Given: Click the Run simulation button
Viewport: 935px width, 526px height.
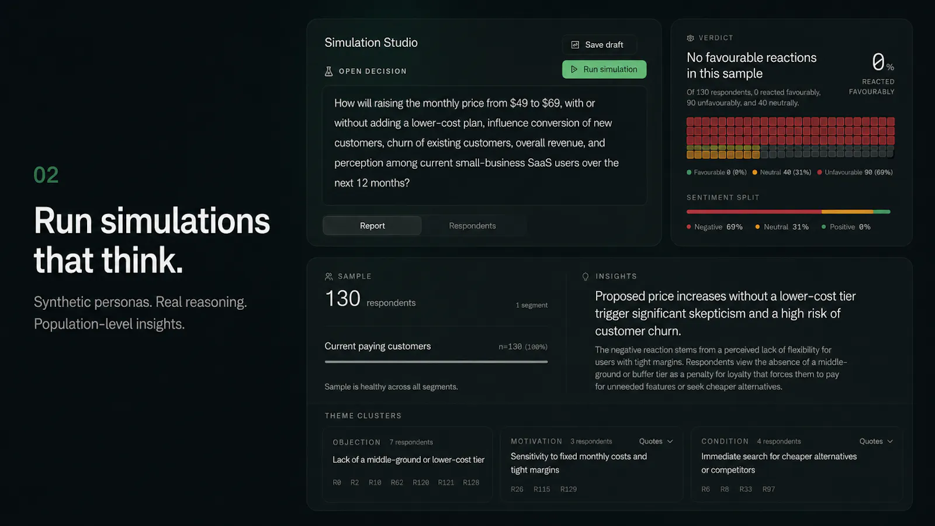Looking at the screenshot, I should (604, 69).
